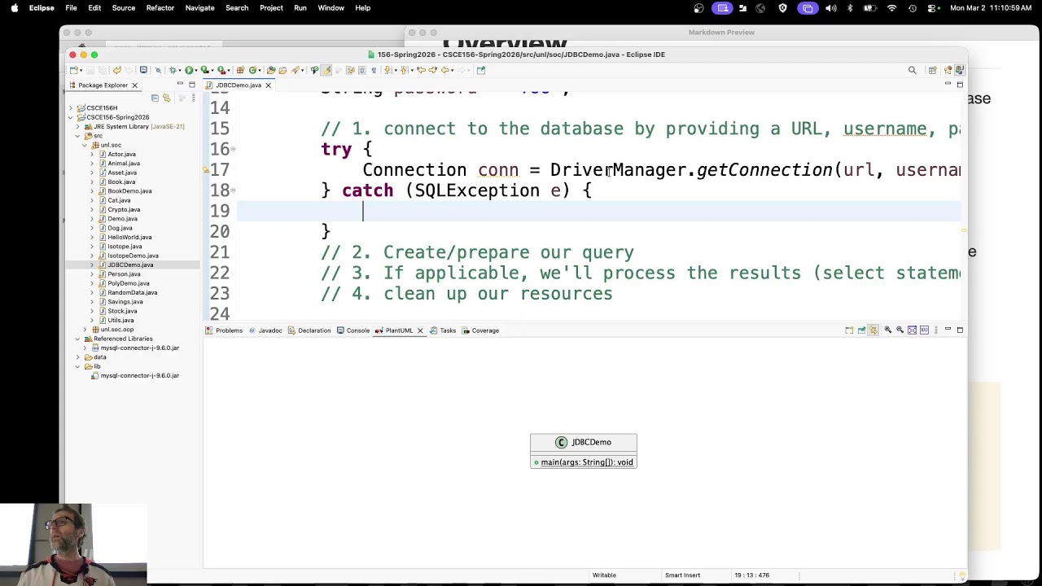Click the Wi-Fi icon in menu bar
The width and height of the screenshot is (1042, 586).
tap(891, 8)
